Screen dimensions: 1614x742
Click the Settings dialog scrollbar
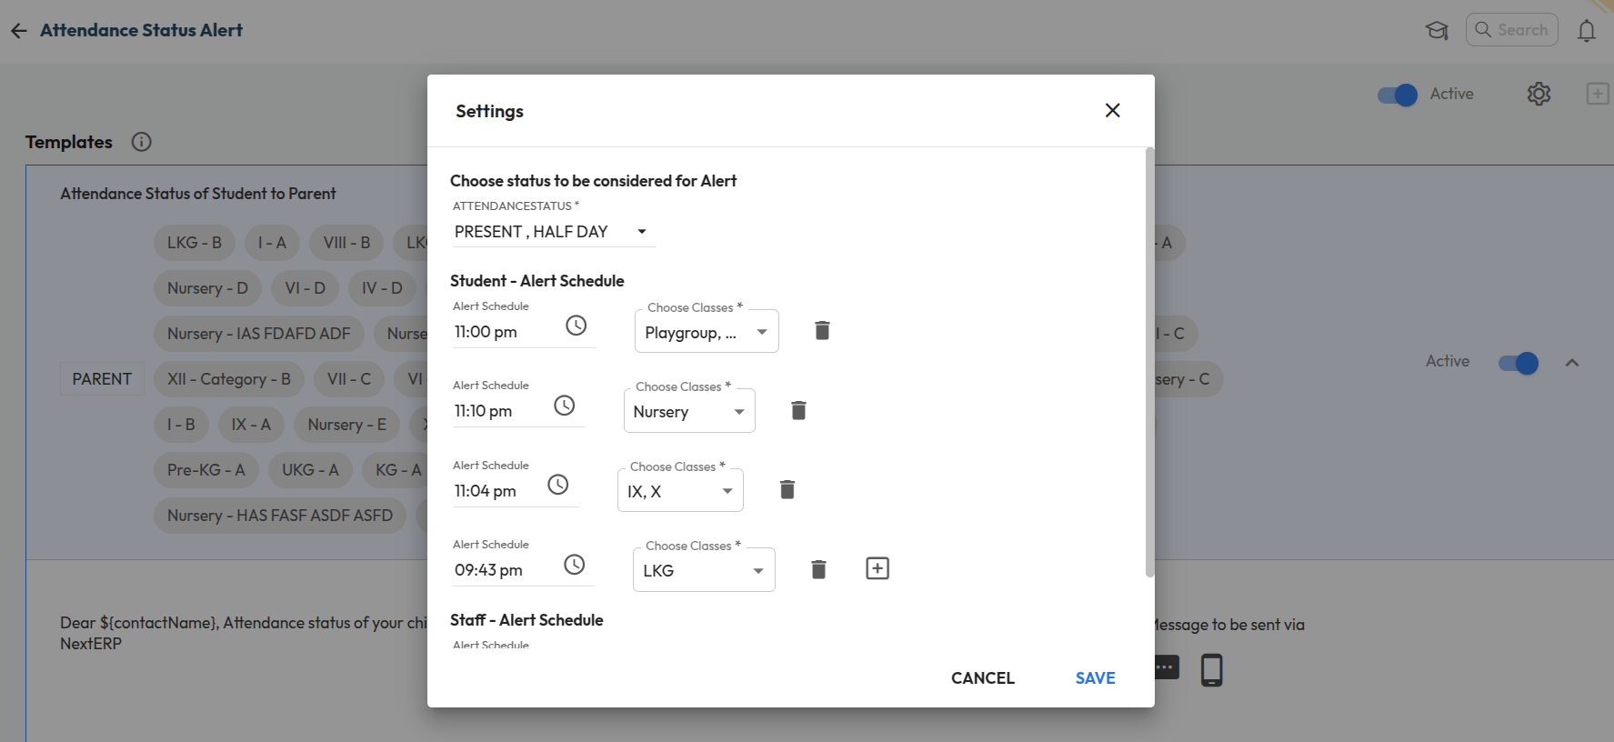click(1149, 364)
